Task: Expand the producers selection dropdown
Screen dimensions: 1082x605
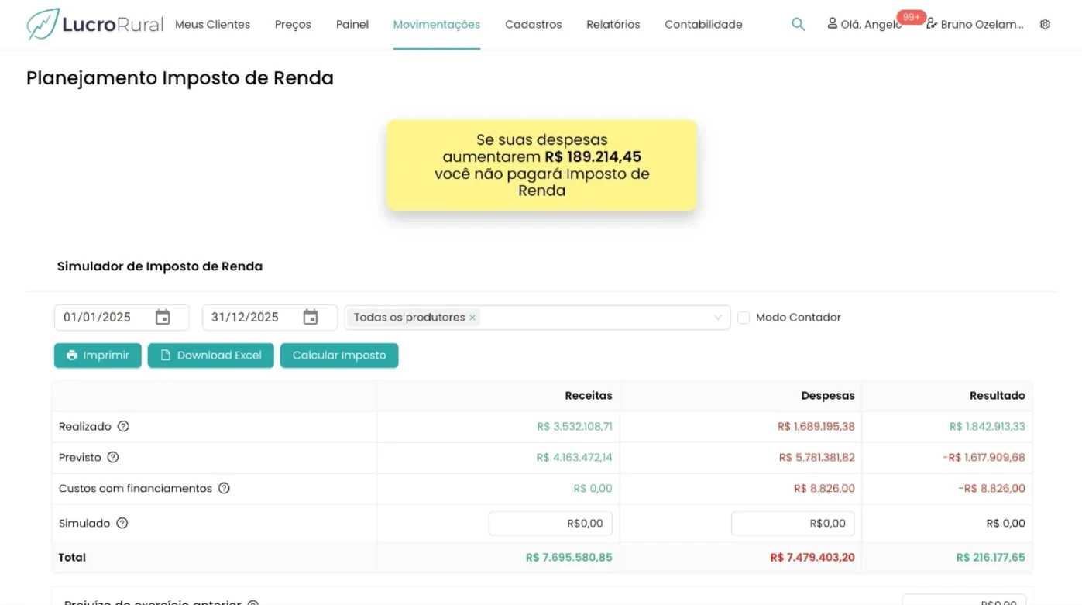Action: click(x=717, y=317)
